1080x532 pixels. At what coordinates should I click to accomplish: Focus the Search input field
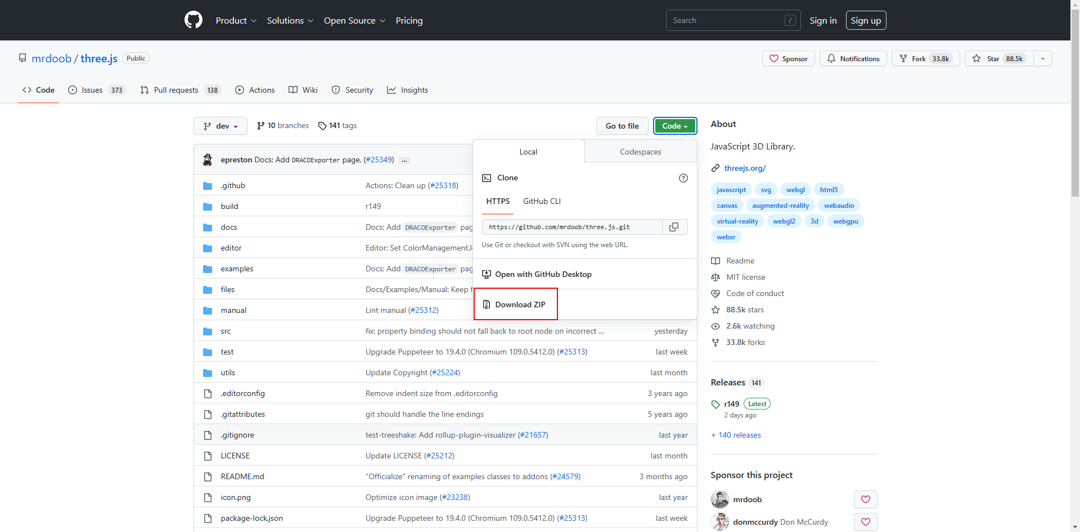[733, 20]
